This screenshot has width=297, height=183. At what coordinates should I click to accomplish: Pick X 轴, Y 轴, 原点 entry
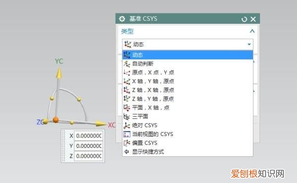point(188,82)
